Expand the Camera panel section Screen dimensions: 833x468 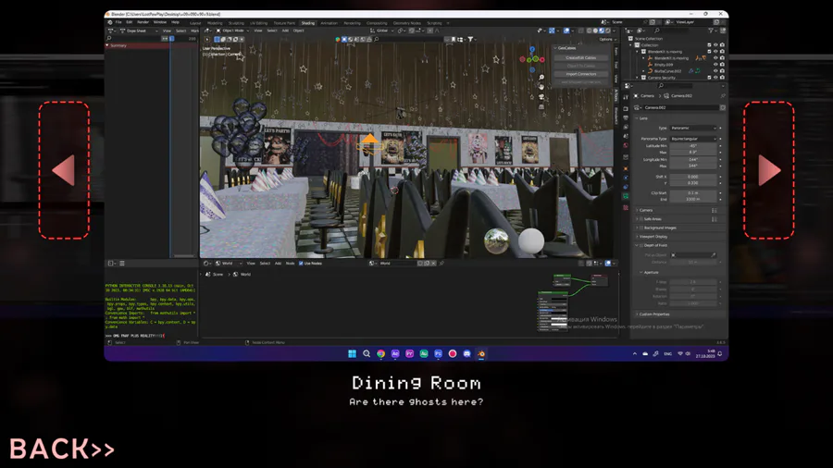point(646,210)
